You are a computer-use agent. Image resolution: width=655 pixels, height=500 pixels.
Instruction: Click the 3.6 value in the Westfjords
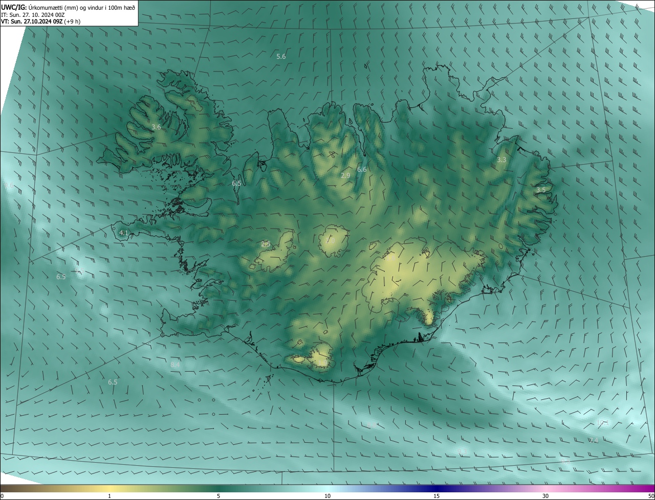pyautogui.click(x=156, y=127)
